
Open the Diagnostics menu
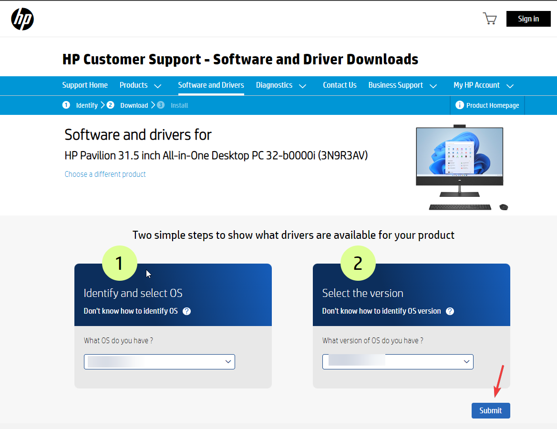click(x=274, y=85)
